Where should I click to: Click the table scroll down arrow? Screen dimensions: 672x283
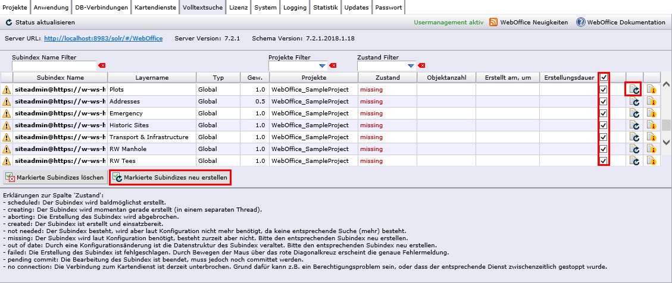[x=666, y=142]
